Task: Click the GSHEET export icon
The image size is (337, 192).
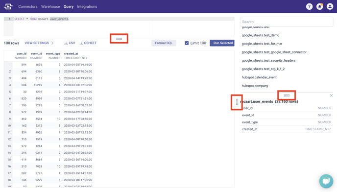Action: tap(81, 43)
